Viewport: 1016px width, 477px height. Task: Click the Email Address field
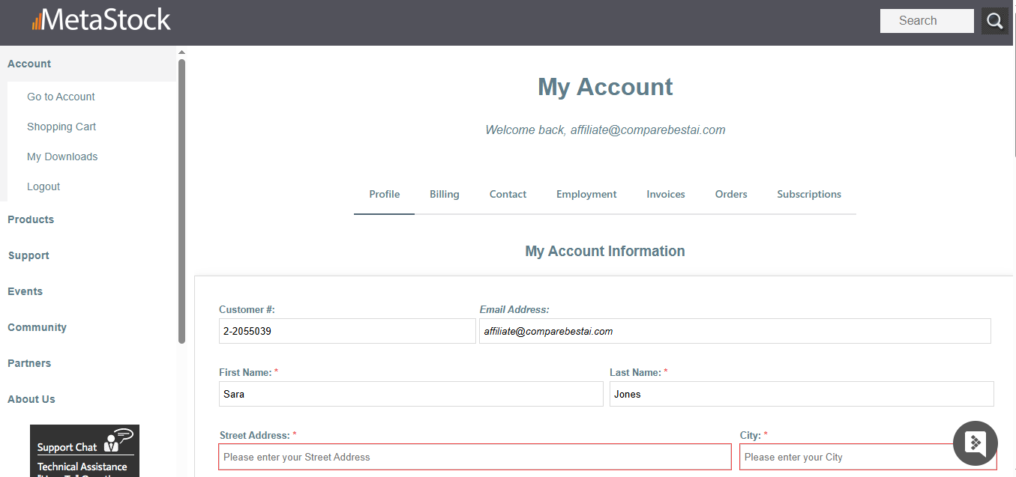735,331
